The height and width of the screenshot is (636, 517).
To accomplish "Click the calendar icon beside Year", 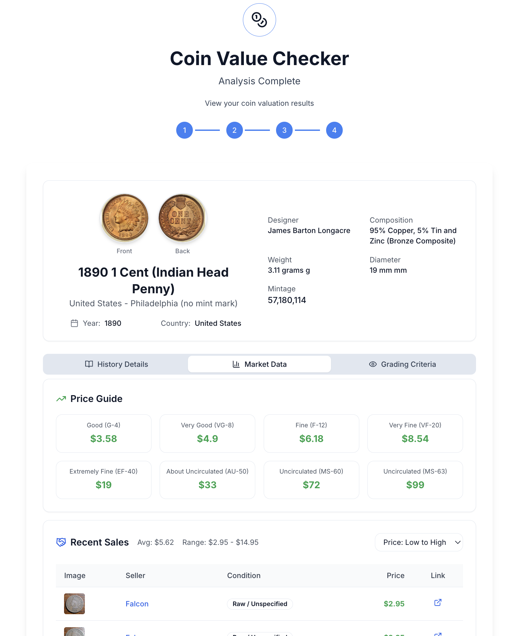I will (74, 323).
